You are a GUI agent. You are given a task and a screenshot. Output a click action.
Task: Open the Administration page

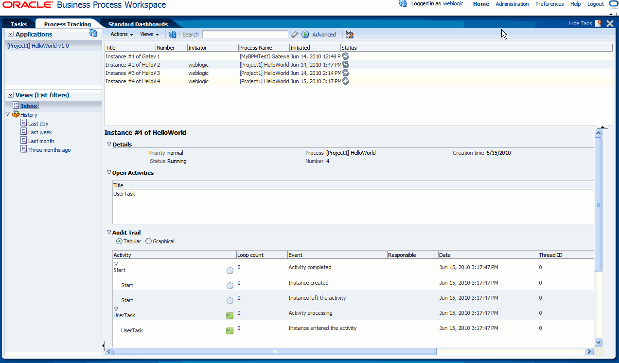(x=512, y=4)
